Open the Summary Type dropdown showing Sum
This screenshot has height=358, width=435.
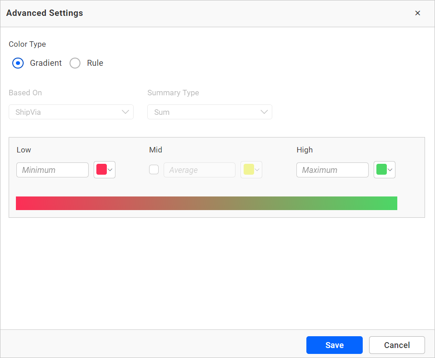210,112
